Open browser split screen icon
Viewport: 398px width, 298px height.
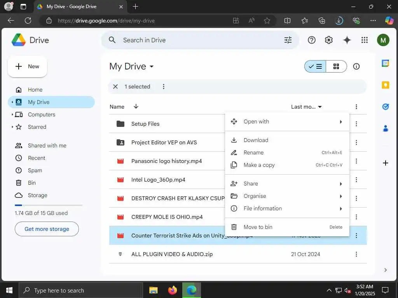(287, 21)
